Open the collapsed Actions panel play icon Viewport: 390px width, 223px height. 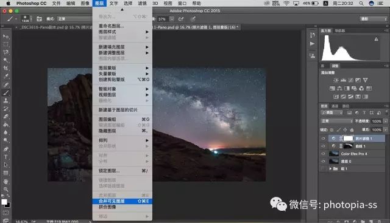coord(312,44)
